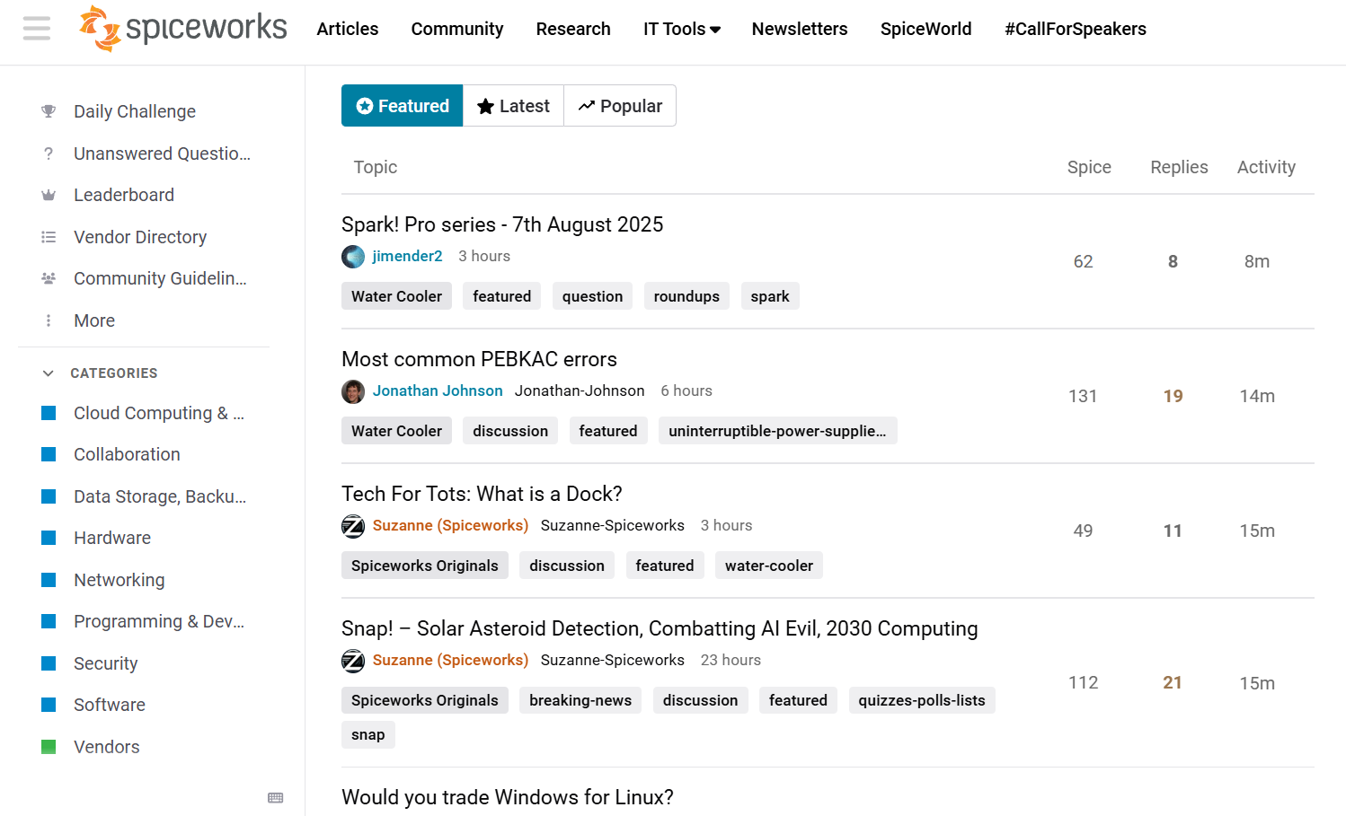1346x816 pixels.
Task: Click the water-cooler tag on Tech For Tots
Action: [769, 566]
